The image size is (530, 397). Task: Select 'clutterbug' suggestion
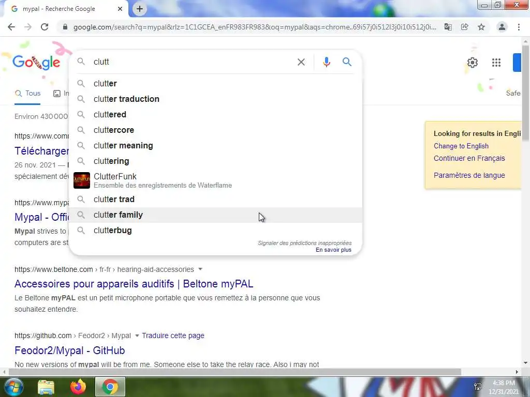pos(215,230)
